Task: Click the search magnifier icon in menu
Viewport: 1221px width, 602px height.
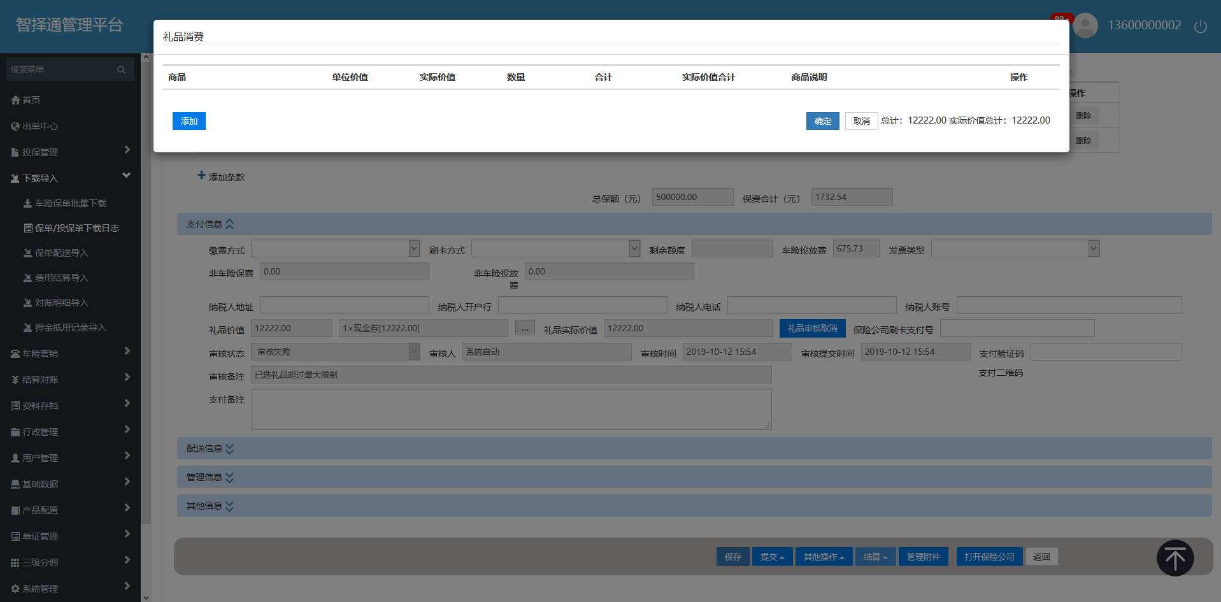Action: (121, 69)
